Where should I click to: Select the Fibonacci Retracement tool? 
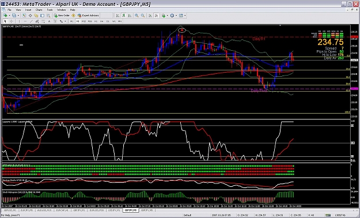(x=43, y=21)
